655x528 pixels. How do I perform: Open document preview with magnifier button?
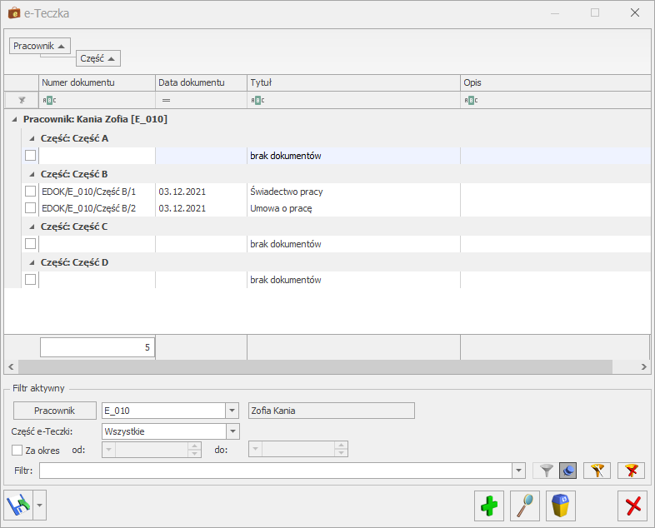pos(525,506)
